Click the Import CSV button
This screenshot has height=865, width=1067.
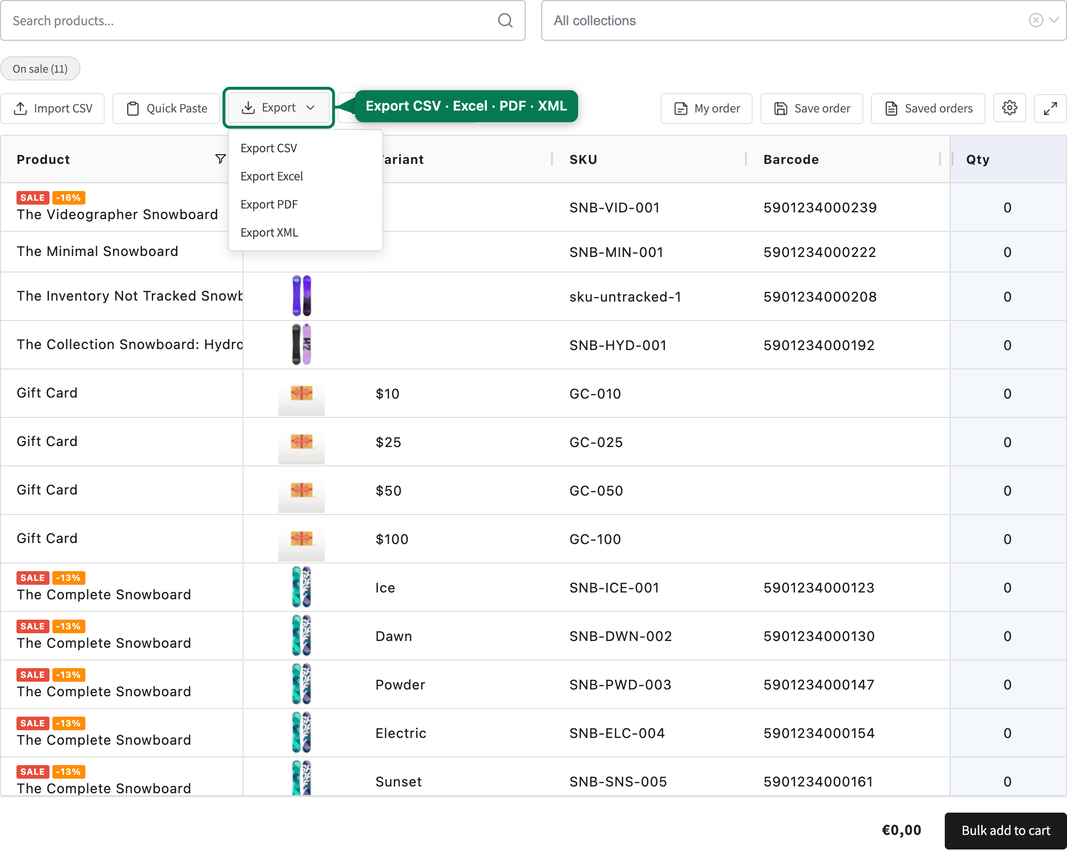(x=53, y=108)
